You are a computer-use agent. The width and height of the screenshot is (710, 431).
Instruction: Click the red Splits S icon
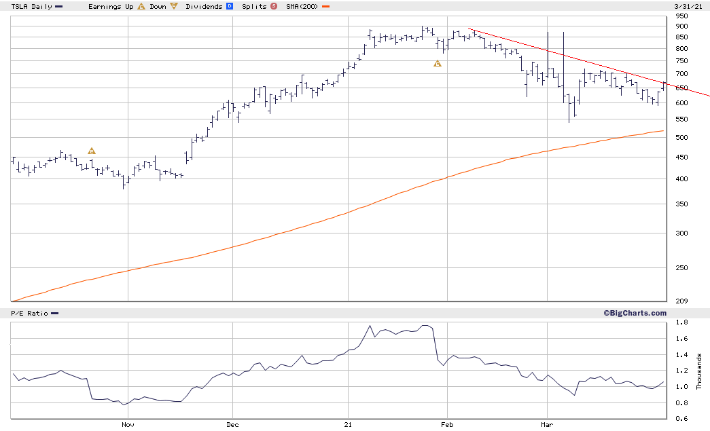point(274,6)
